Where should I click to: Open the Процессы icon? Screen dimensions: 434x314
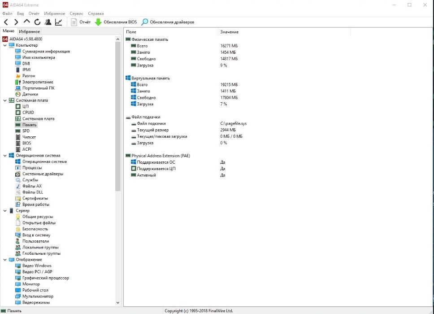coord(18,168)
